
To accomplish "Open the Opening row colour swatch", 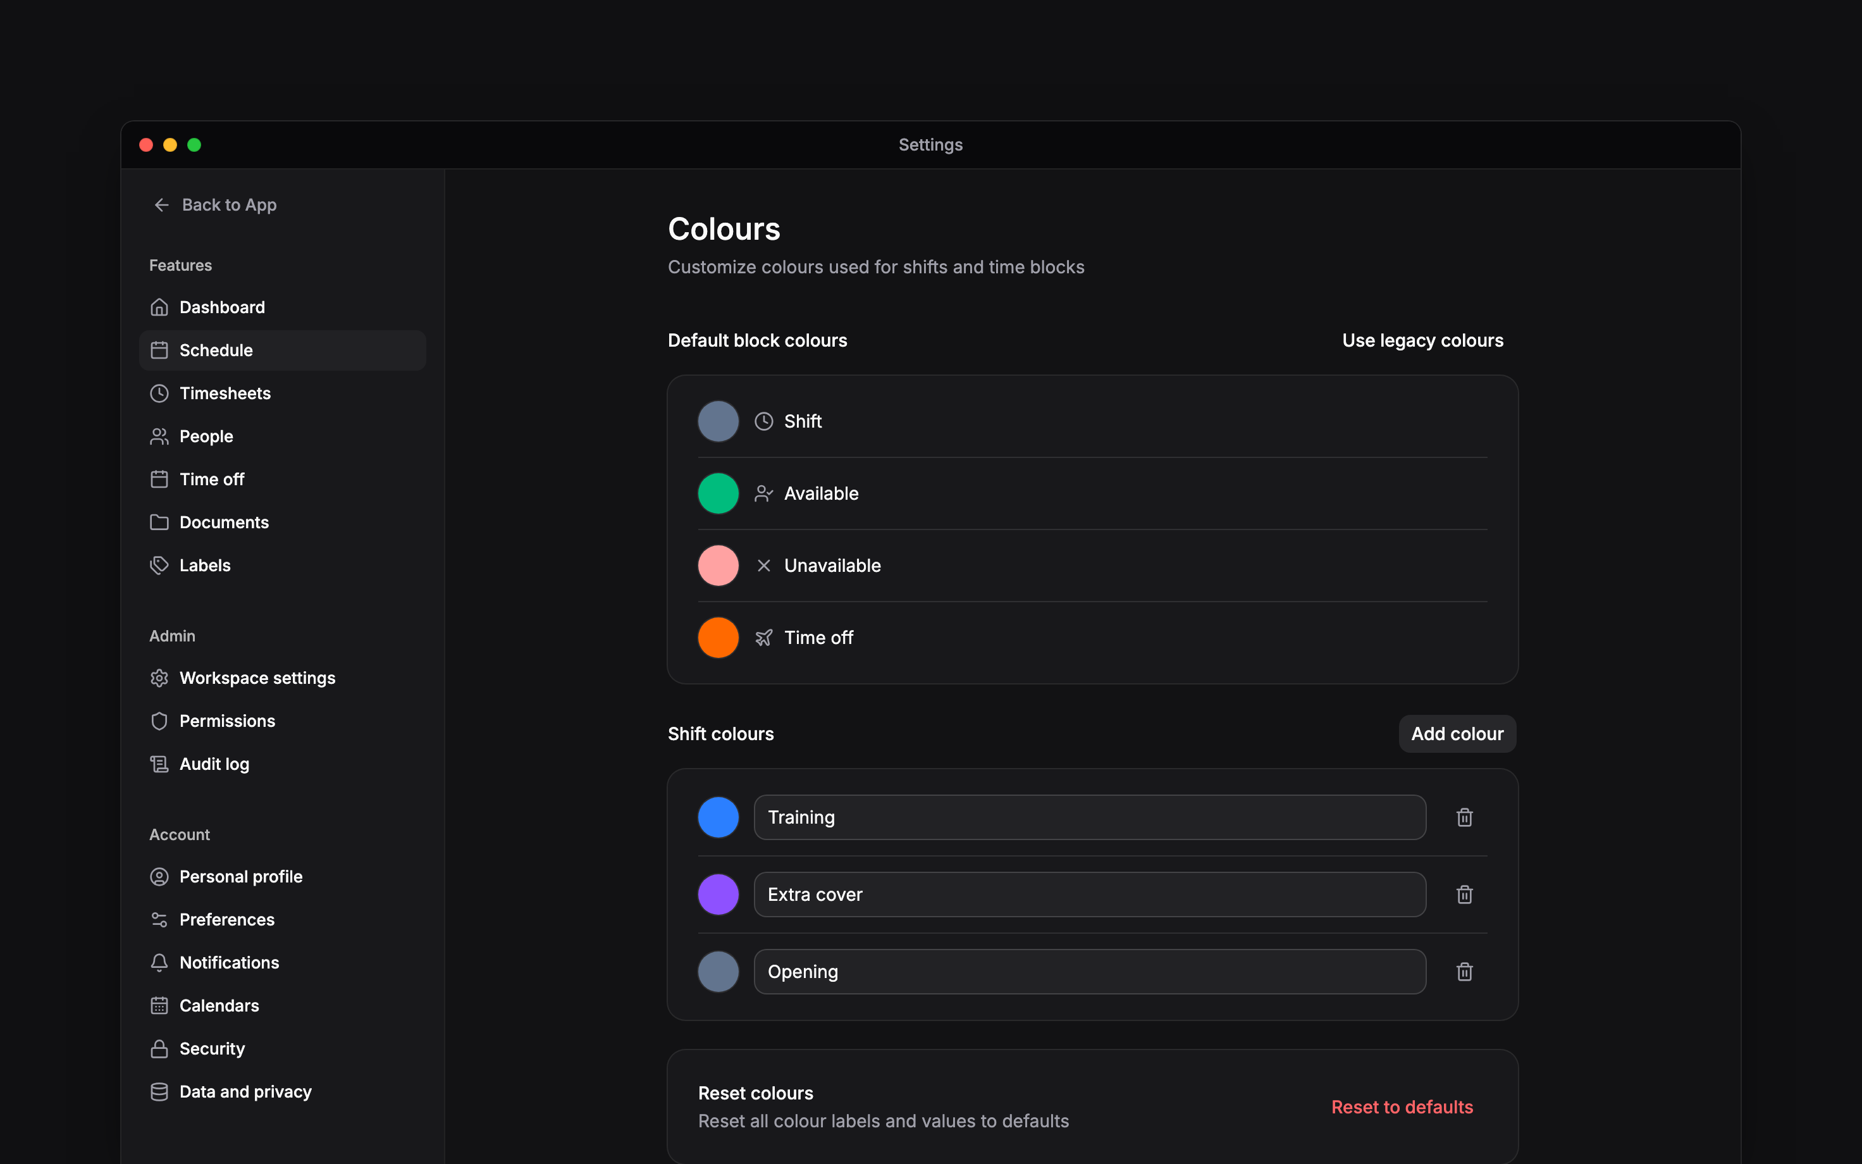I will click(718, 972).
